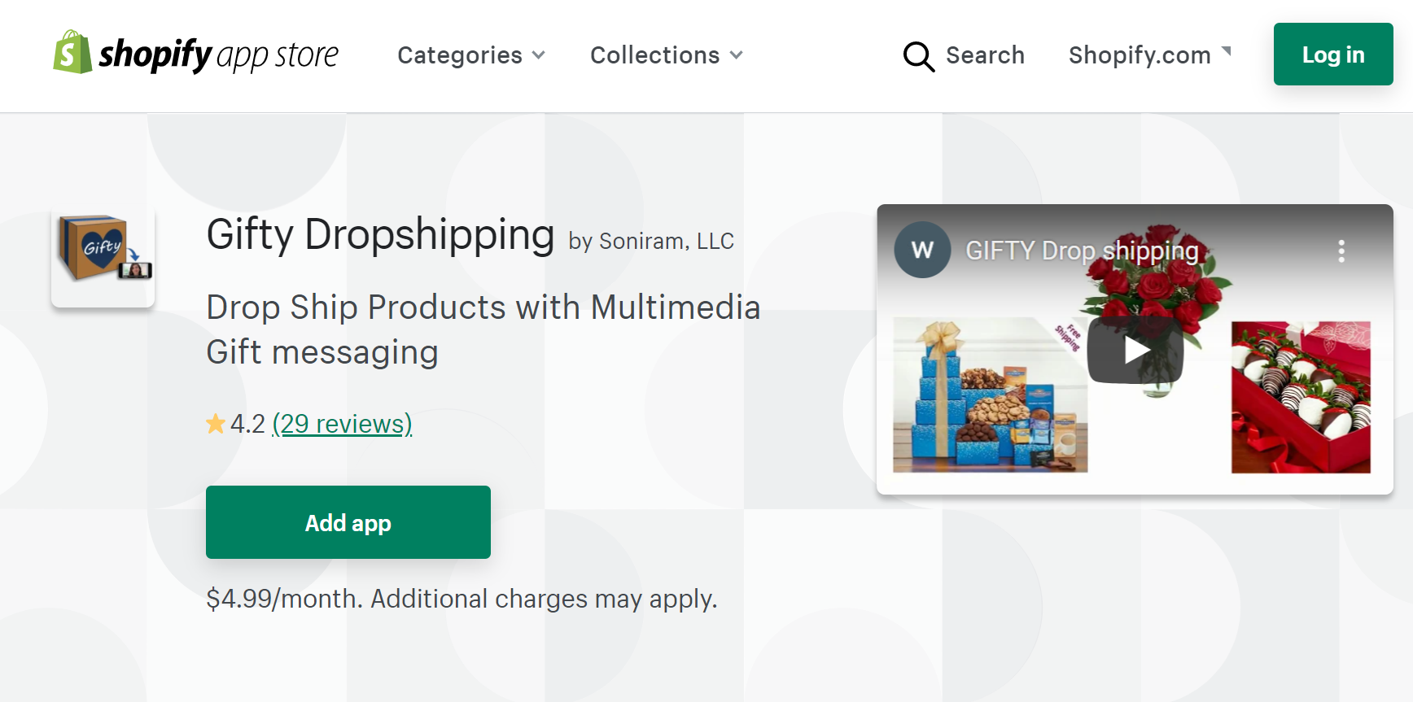The image size is (1413, 702).
Task: Expand the Categories chevron arrow
Action: coord(538,55)
